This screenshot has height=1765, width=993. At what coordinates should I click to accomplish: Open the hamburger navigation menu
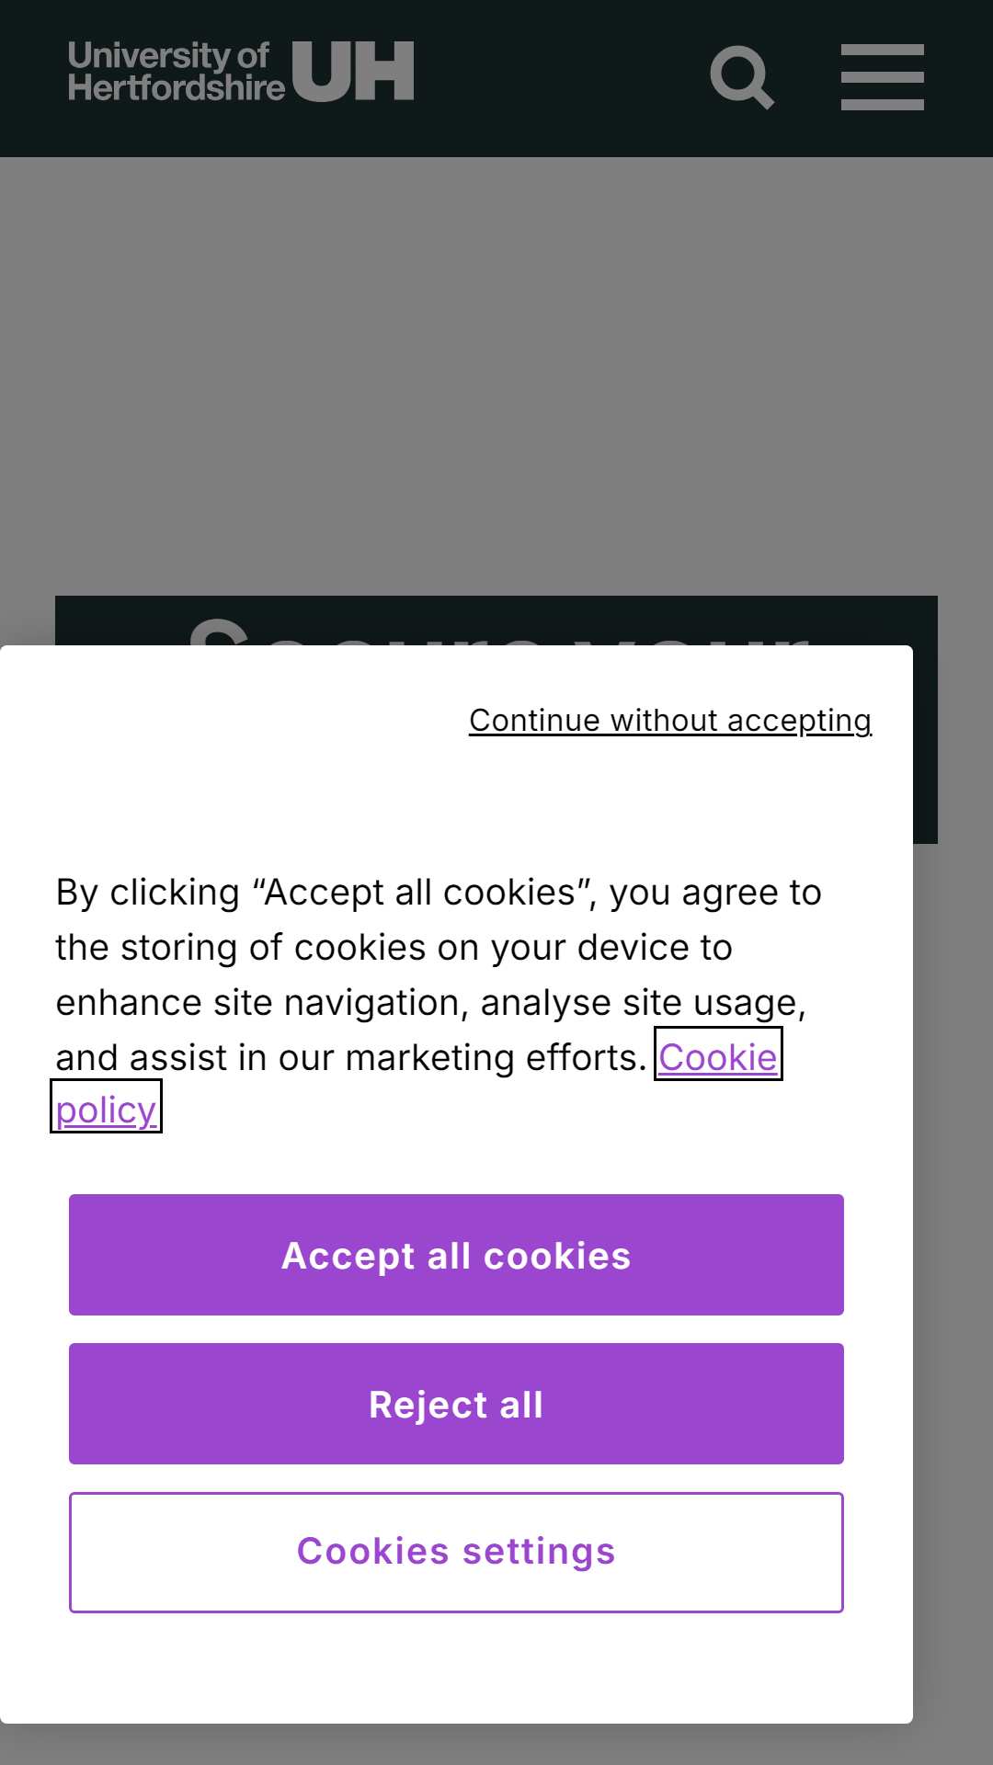click(883, 77)
